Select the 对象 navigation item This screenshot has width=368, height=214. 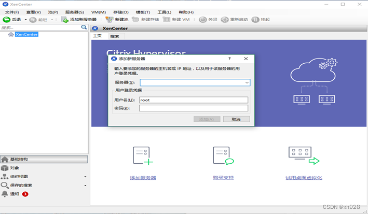pyautogui.click(x=44, y=168)
